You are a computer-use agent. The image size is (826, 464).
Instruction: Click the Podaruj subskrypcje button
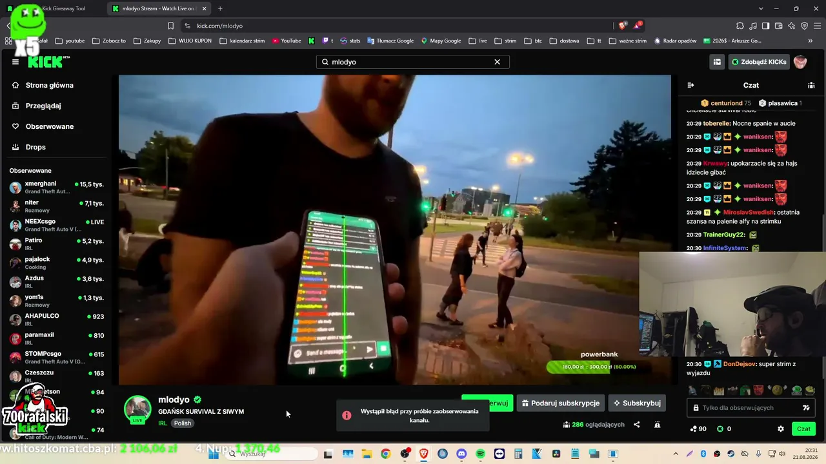click(561, 403)
